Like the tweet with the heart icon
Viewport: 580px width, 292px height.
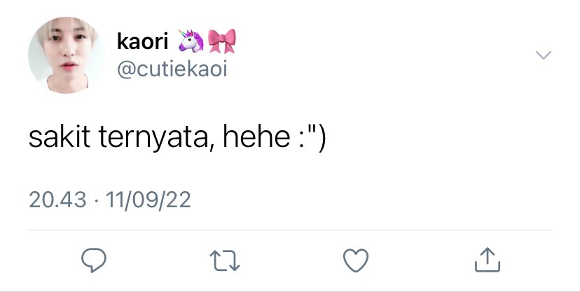pyautogui.click(x=356, y=260)
